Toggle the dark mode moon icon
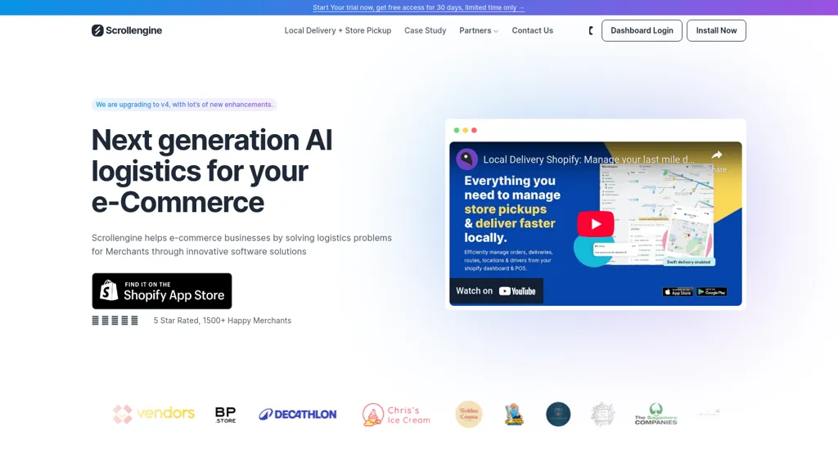This screenshot has width=838, height=471. [x=591, y=31]
